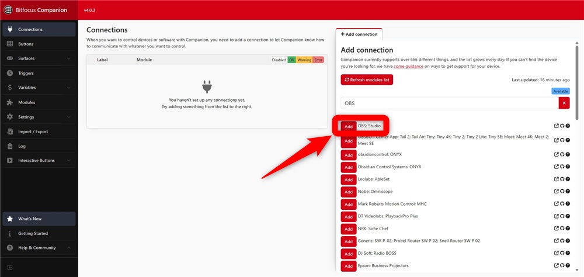Open GitHub icon for OBSBOT: Center App row

(562, 140)
